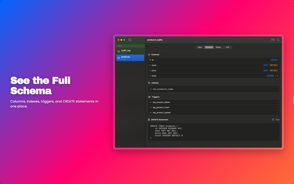Expand the log_product_insert trigger chevron
This screenshot has height=184, width=294.
click(277, 107)
